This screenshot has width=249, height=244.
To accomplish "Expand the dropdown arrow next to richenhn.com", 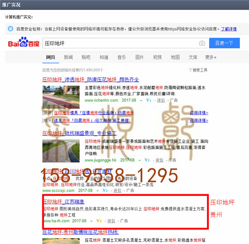I will [x=141, y=100].
